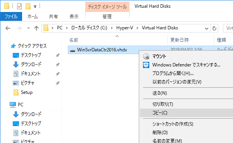
Task: Open the address bar history dropdown
Action: pyautogui.click(x=206, y=28)
